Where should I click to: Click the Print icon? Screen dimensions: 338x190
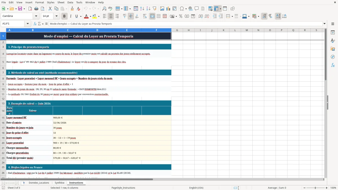click(x=36, y=9)
